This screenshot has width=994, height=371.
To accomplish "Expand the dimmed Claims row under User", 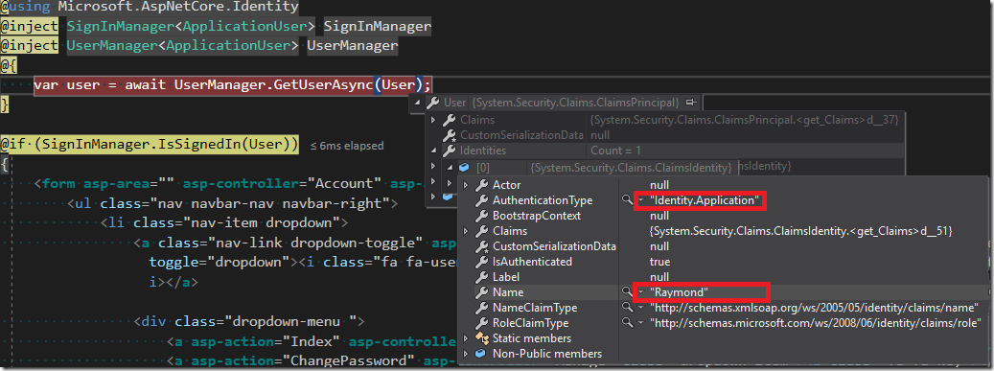I will tap(433, 120).
